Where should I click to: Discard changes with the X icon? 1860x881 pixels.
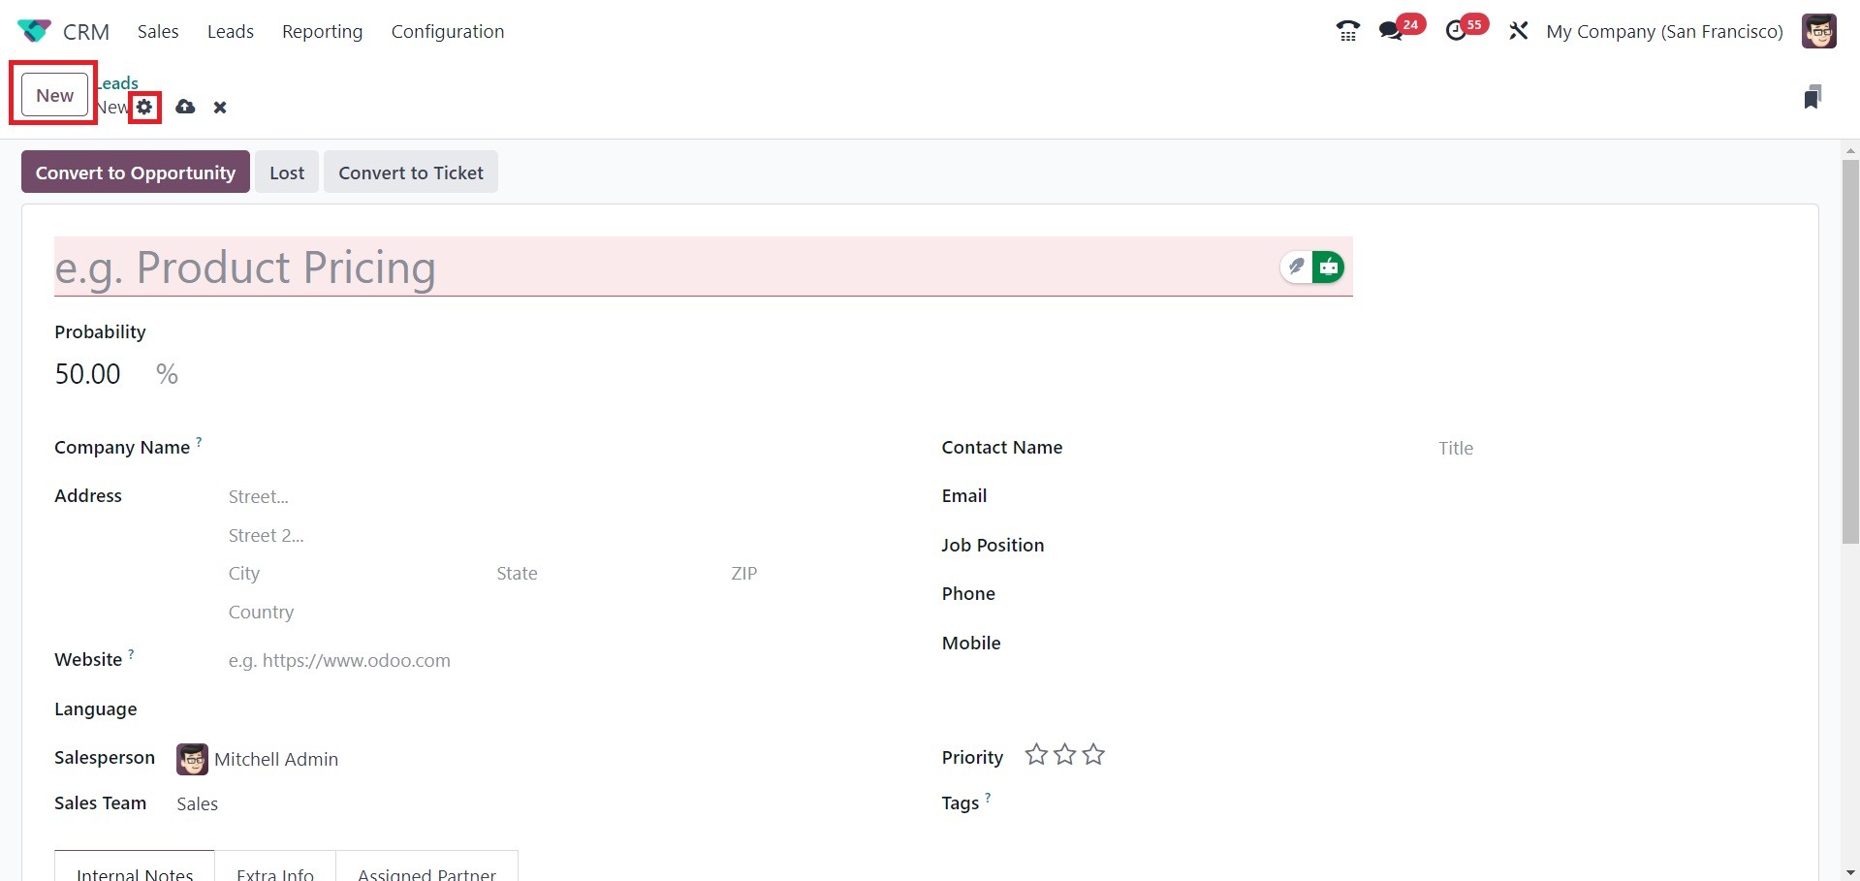(220, 108)
